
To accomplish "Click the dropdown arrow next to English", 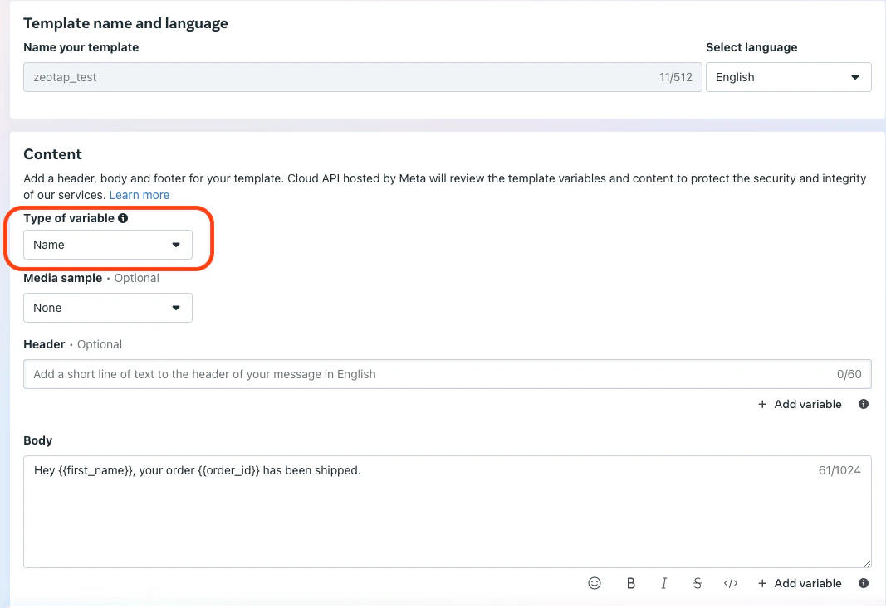I will [855, 77].
